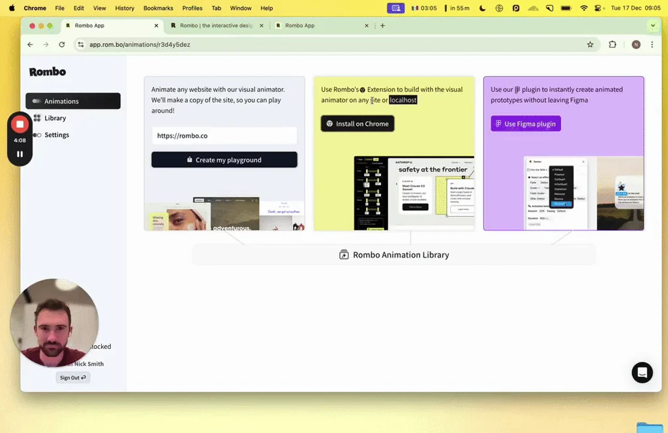Open the History menu
Screen dimensions: 668x433
coord(124,8)
